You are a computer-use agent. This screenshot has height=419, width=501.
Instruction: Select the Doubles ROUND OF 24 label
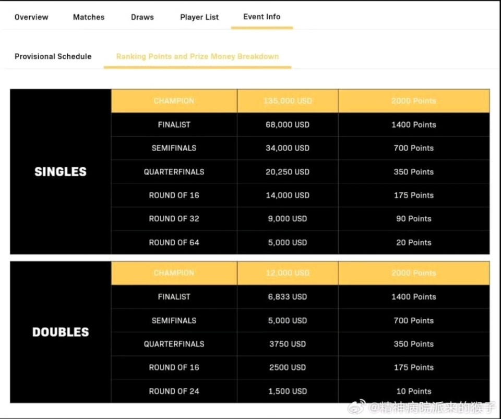tap(174, 391)
